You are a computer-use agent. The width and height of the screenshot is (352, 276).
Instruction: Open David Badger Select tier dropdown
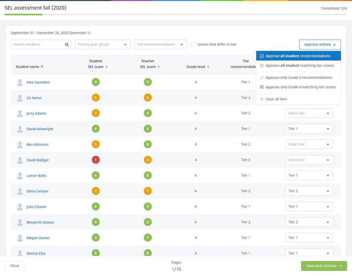pyautogui.click(x=309, y=160)
